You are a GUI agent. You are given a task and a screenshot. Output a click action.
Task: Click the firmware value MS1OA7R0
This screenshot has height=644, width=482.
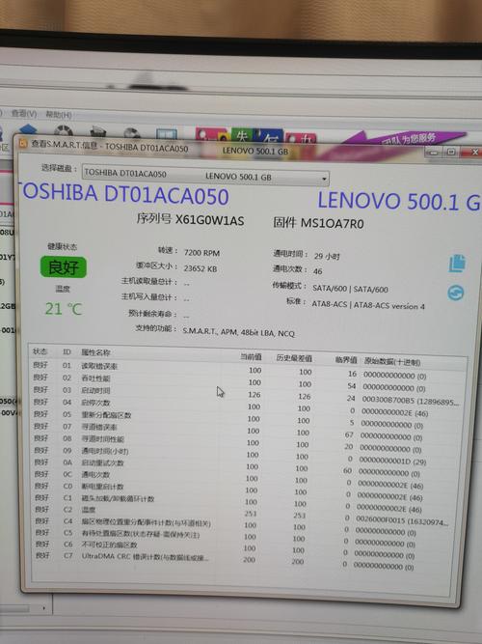(x=333, y=223)
